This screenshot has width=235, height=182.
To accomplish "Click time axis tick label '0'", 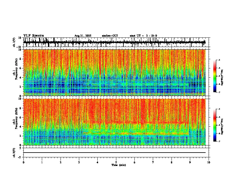I will pyautogui.click(x=23, y=162).
